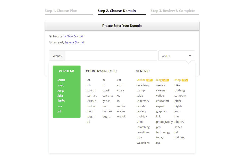Open the .com domain extension dropdown

(x=177, y=55)
